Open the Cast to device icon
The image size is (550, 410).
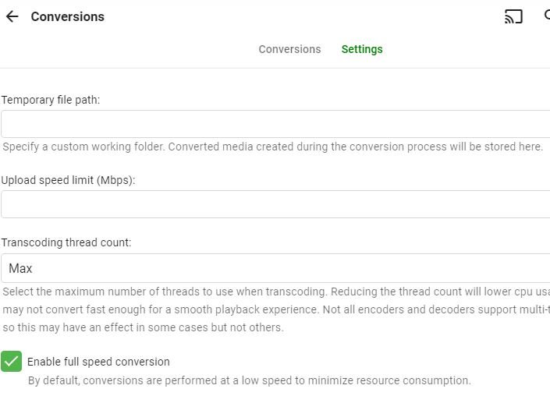[x=513, y=16]
